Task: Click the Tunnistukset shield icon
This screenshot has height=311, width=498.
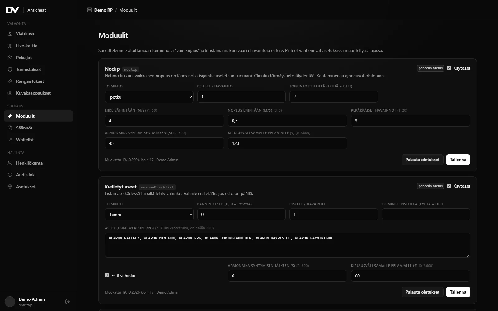Action: click(x=10, y=69)
